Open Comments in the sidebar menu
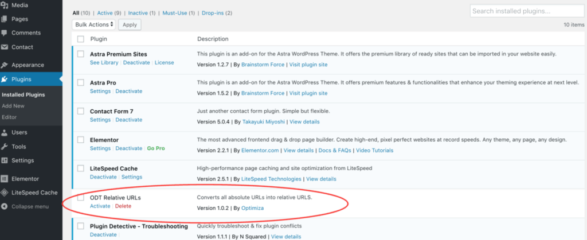Image resolution: width=587 pixels, height=240 pixels. click(25, 33)
